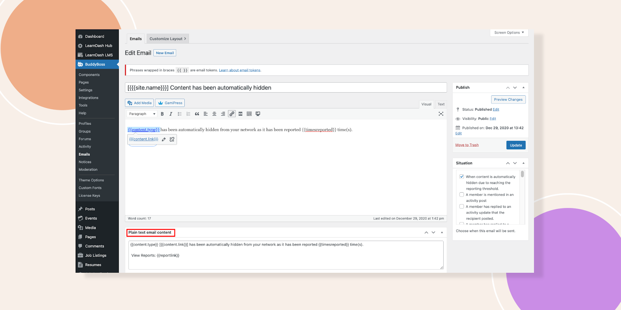Collapse the Situation panel
Image resolution: width=621 pixels, height=310 pixels.
(x=523, y=163)
